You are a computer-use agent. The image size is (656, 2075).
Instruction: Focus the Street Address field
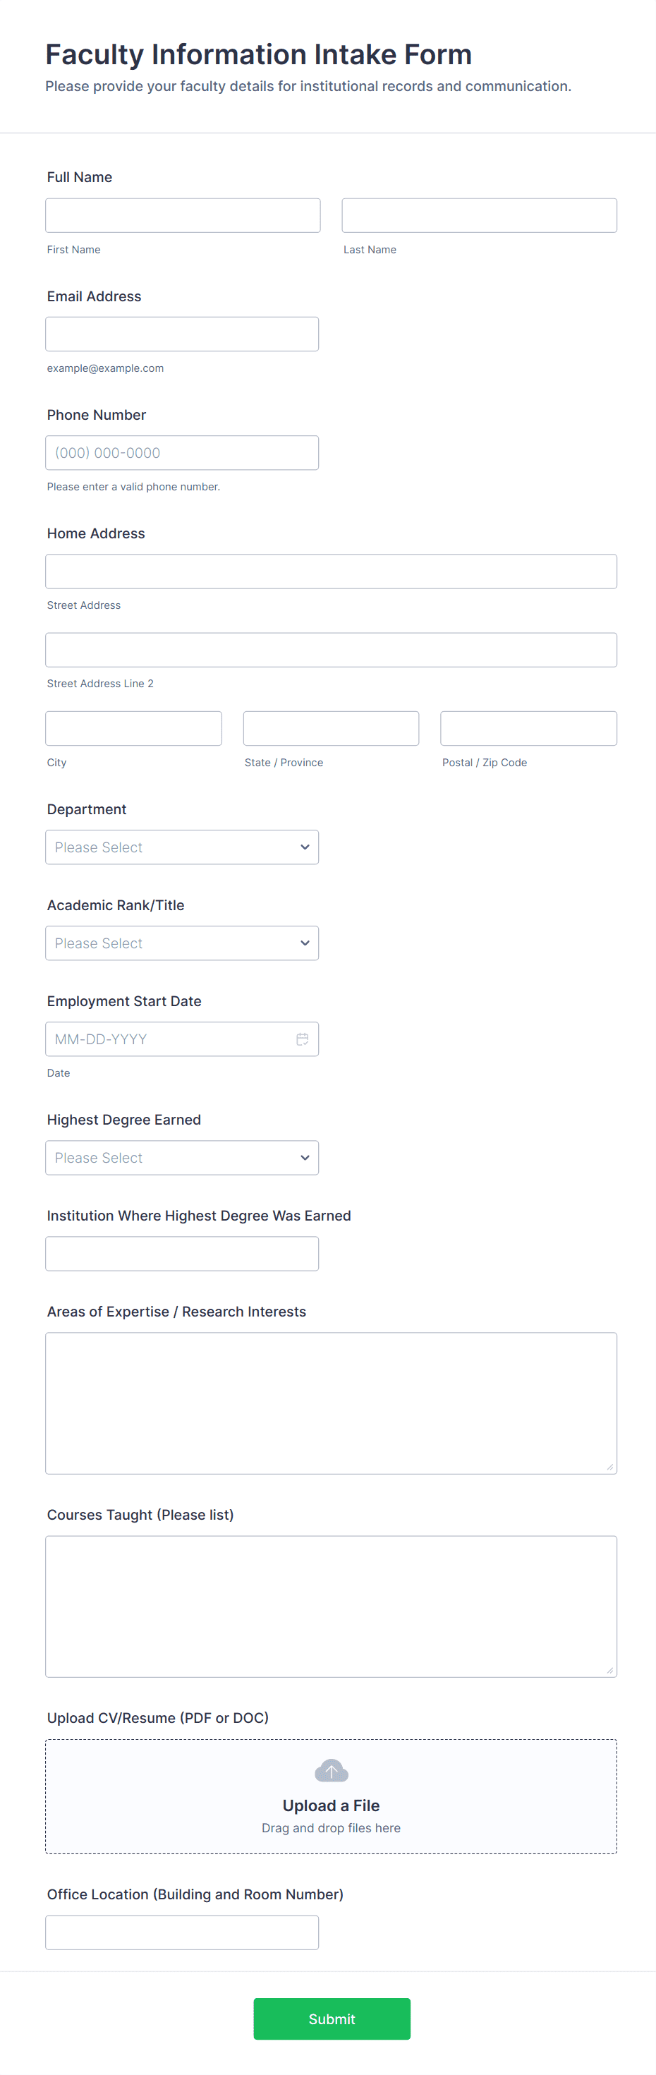coord(331,571)
